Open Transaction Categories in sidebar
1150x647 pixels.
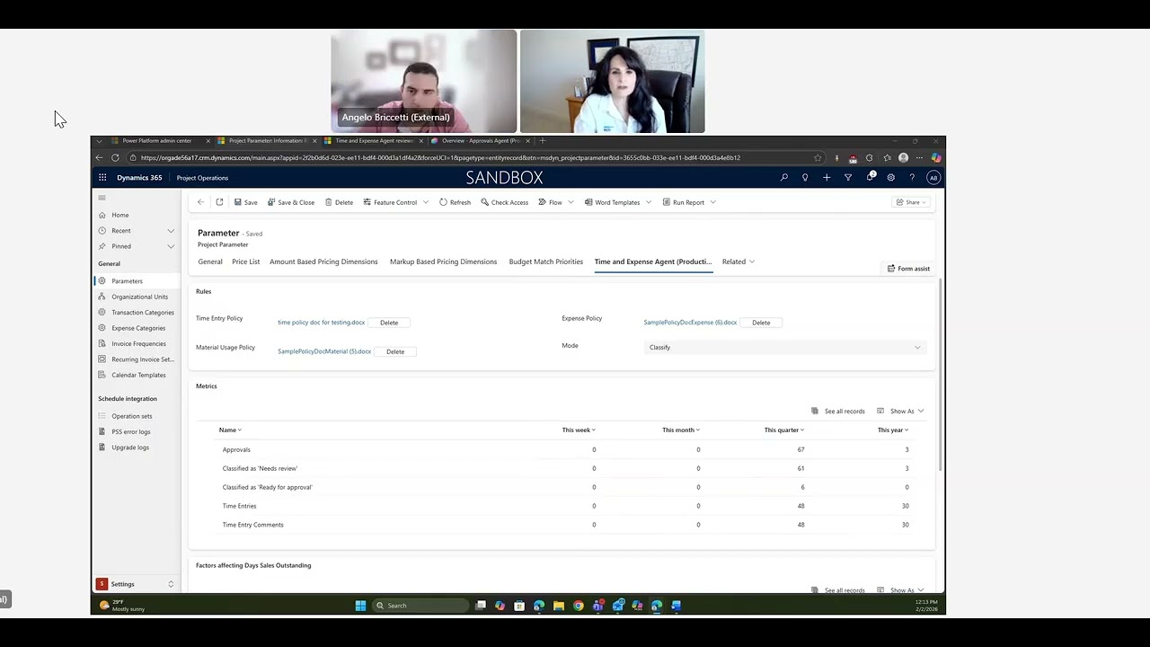(x=143, y=313)
